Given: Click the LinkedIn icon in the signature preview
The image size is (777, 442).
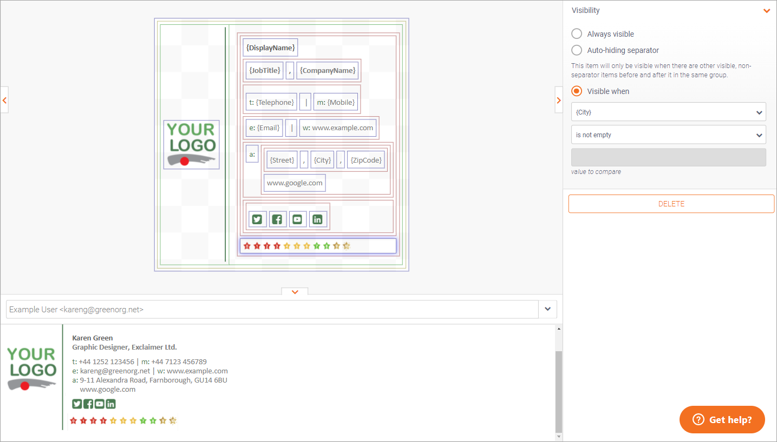Looking at the screenshot, I should (110, 404).
